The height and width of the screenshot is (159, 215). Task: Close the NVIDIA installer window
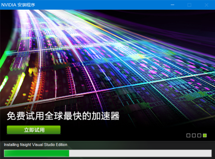pos(207,5)
